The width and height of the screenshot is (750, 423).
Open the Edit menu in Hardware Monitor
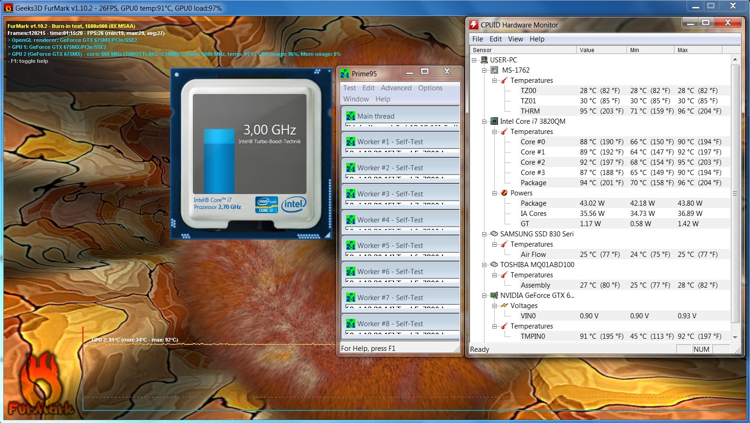click(x=496, y=39)
